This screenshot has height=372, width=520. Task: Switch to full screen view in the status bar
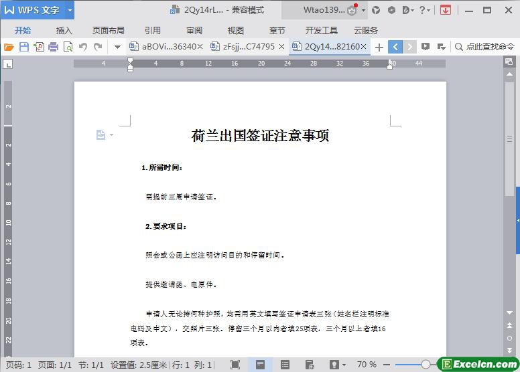tap(235, 365)
